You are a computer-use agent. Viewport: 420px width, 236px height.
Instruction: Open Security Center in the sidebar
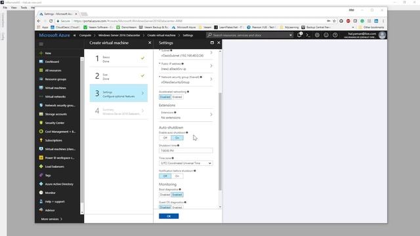pos(54,123)
